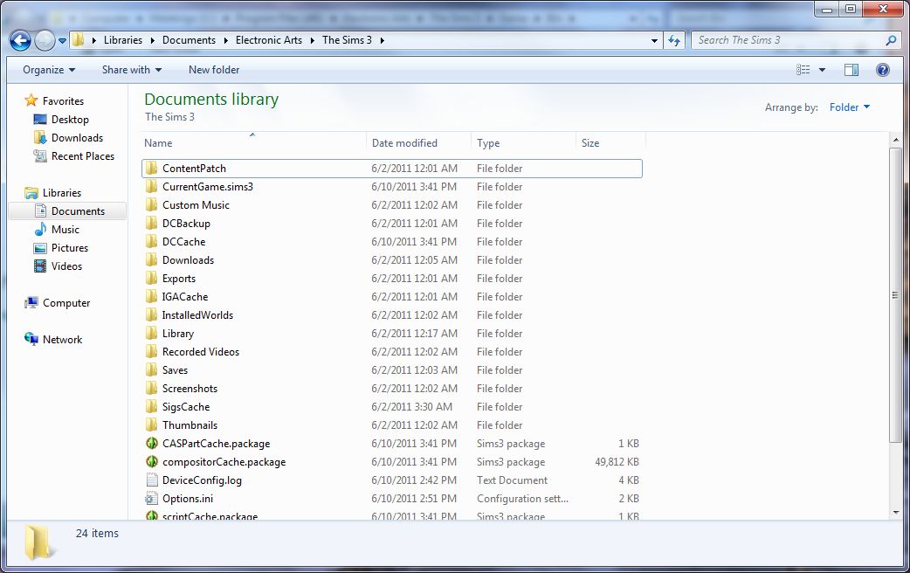Select the Custom Music folder icon
Screen dimensions: 910x573
(151, 205)
